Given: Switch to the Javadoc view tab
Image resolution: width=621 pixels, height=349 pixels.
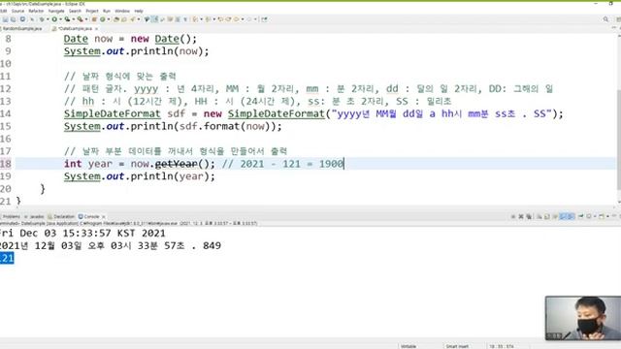Looking at the screenshot, I should coord(35,216).
